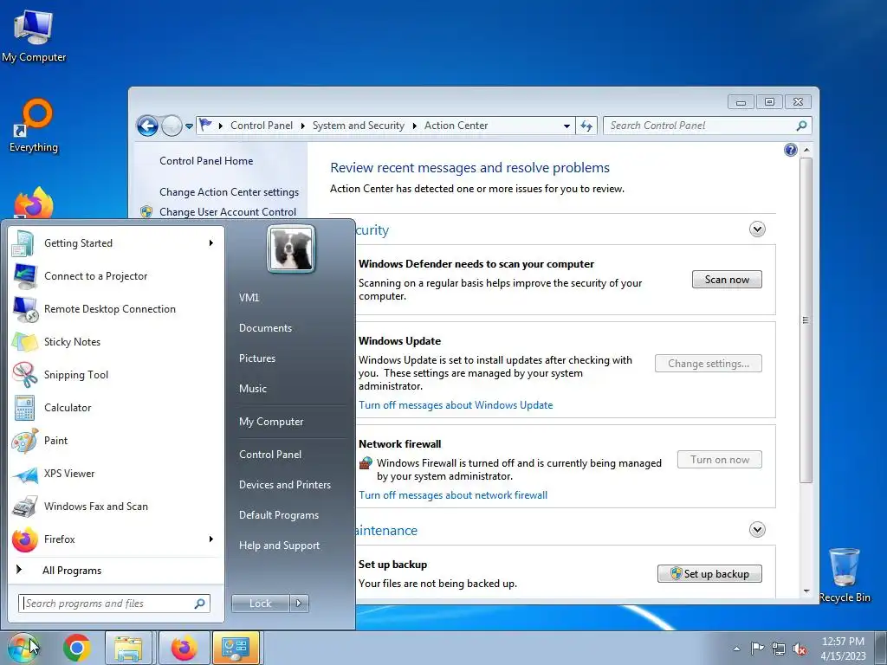This screenshot has width=887, height=665.
Task: Click the muted volume tray icon
Action: [x=800, y=649]
